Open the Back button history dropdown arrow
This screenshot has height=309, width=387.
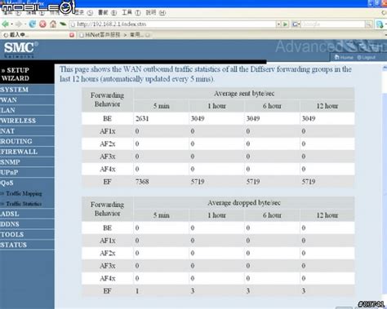(x=11, y=24)
